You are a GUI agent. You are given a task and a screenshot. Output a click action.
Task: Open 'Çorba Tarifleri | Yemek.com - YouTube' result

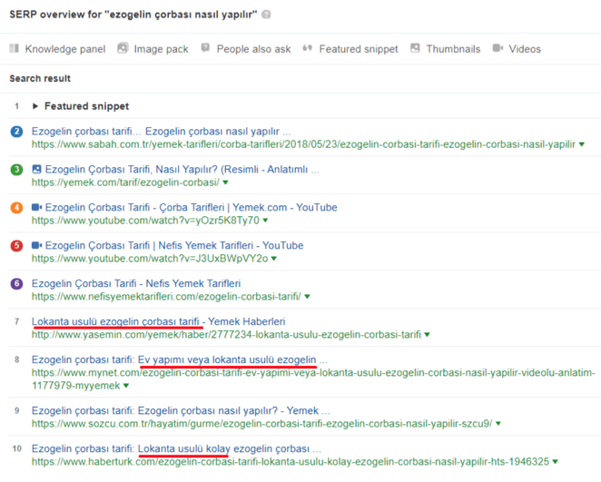click(x=192, y=207)
